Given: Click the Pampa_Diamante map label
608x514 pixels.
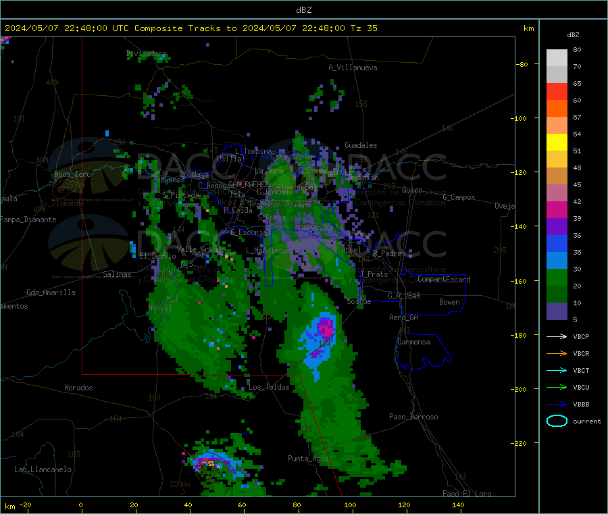Looking at the screenshot, I should 28,220.
